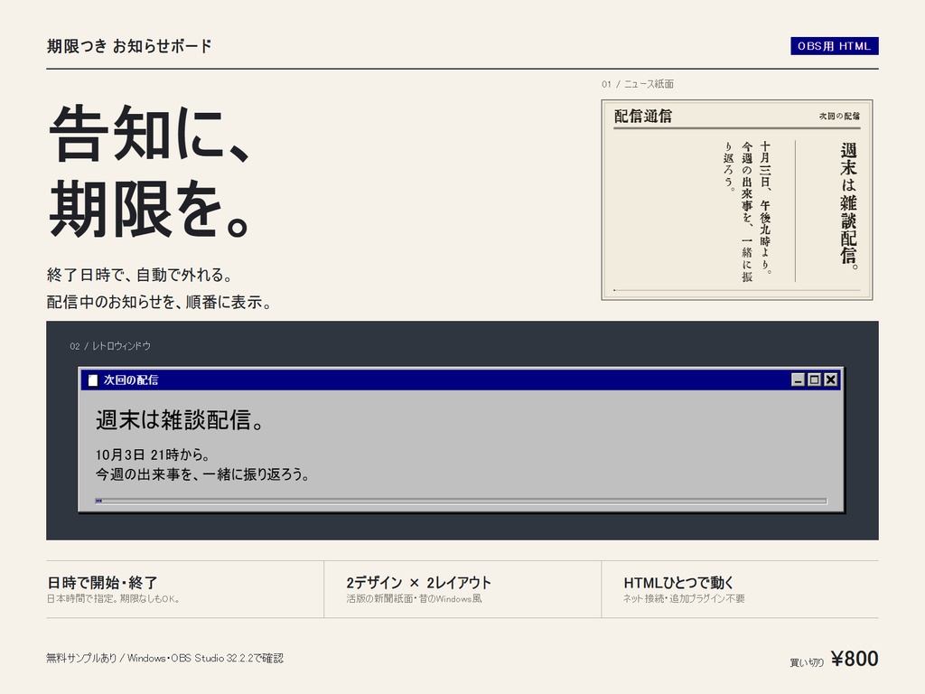Click the 告知に、 headline
Screen dimensions: 925x694
(x=150, y=134)
